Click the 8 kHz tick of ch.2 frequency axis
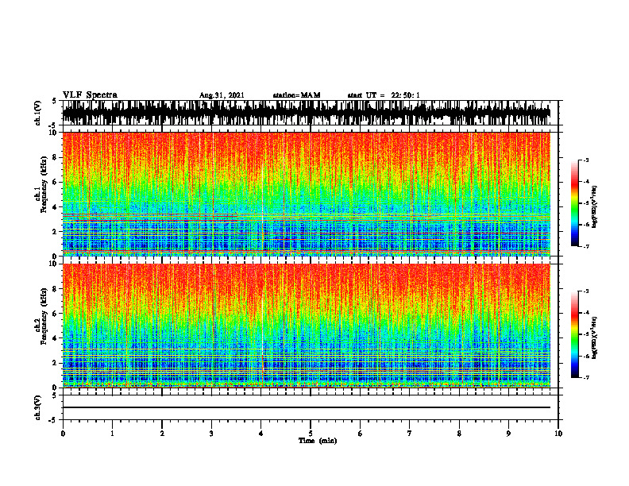629x486 pixels. (x=56, y=289)
